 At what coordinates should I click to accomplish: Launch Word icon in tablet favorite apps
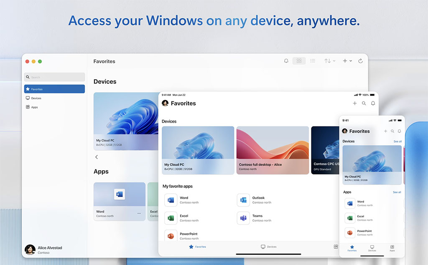(x=171, y=200)
